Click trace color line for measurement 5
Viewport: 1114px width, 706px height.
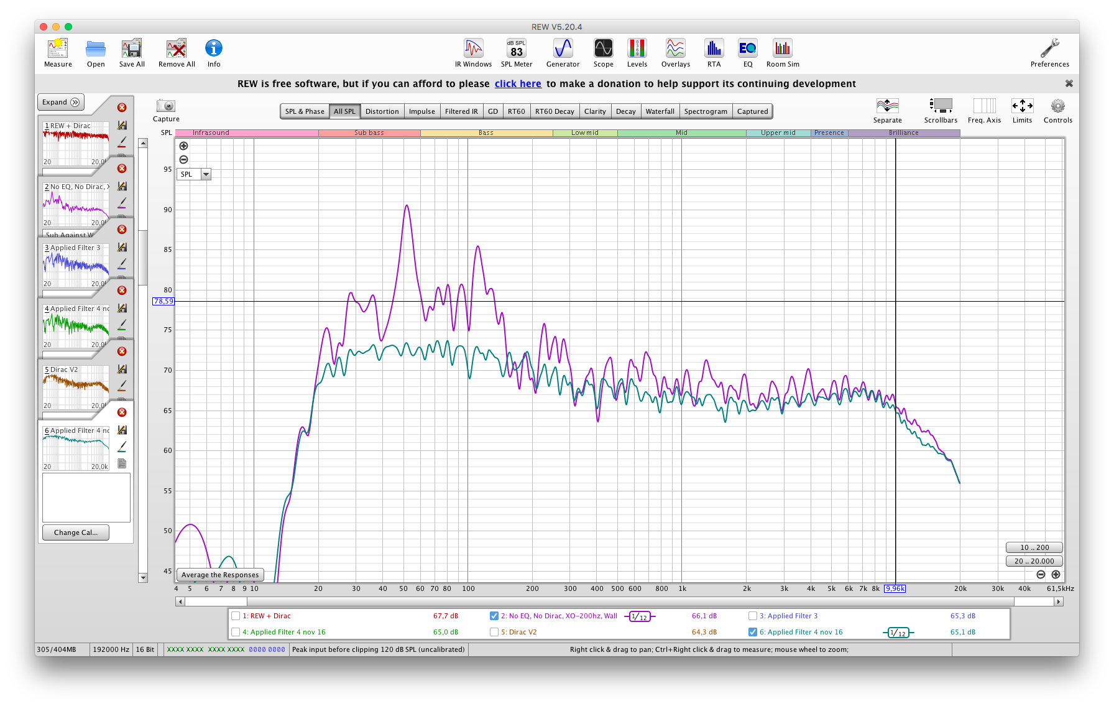tap(122, 386)
